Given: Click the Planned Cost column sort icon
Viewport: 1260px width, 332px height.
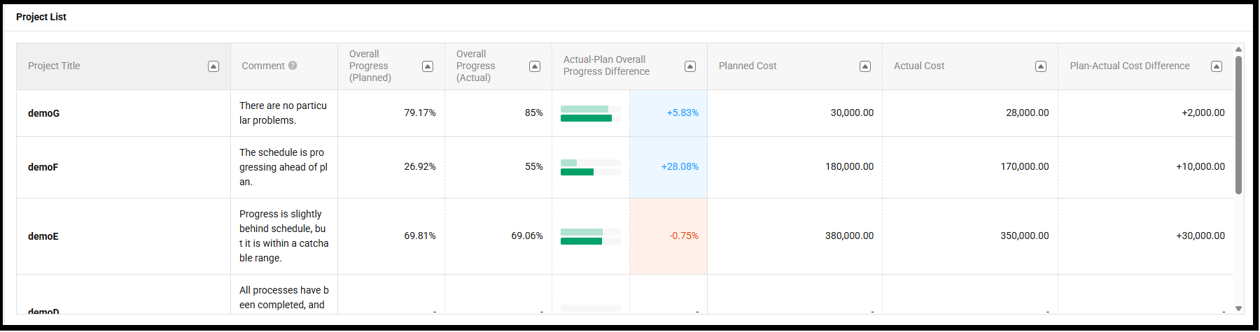Looking at the screenshot, I should [x=865, y=66].
